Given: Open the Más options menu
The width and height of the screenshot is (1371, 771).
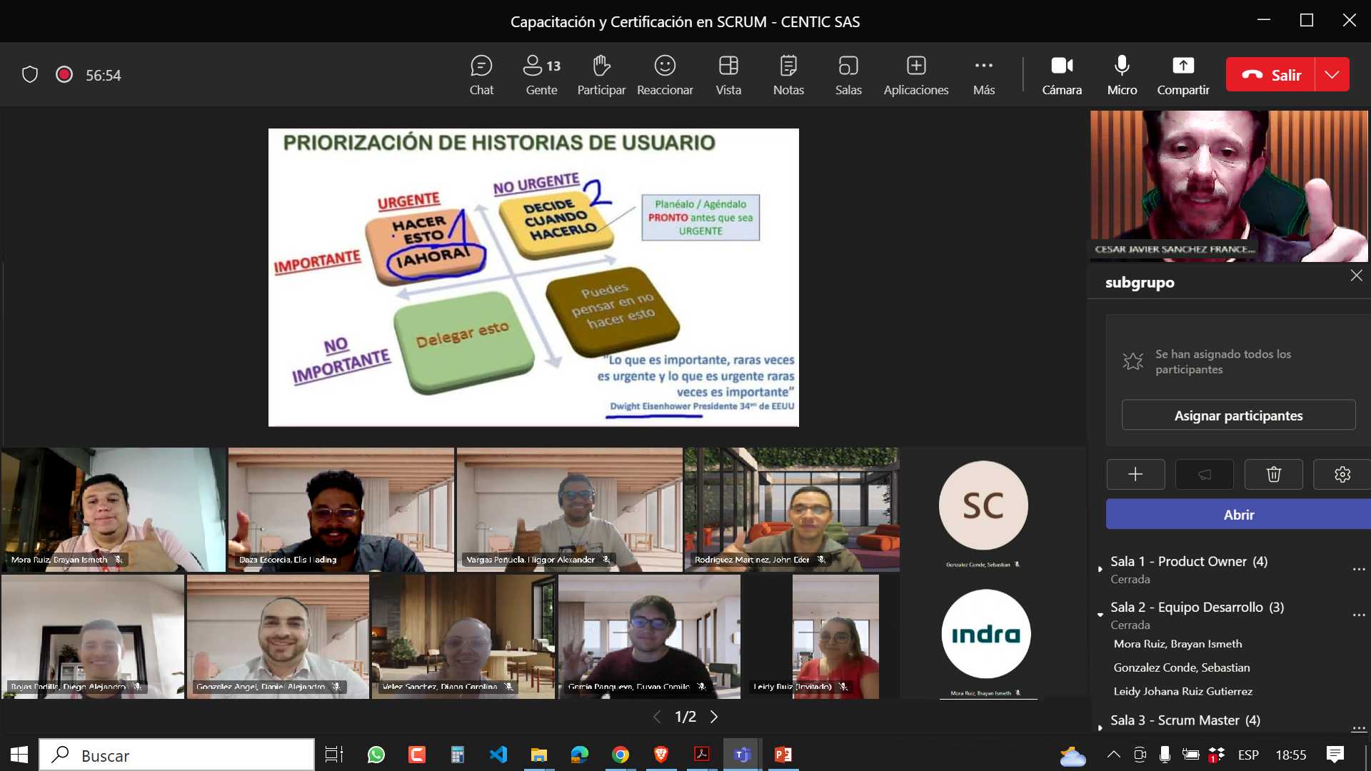Looking at the screenshot, I should pos(984,75).
